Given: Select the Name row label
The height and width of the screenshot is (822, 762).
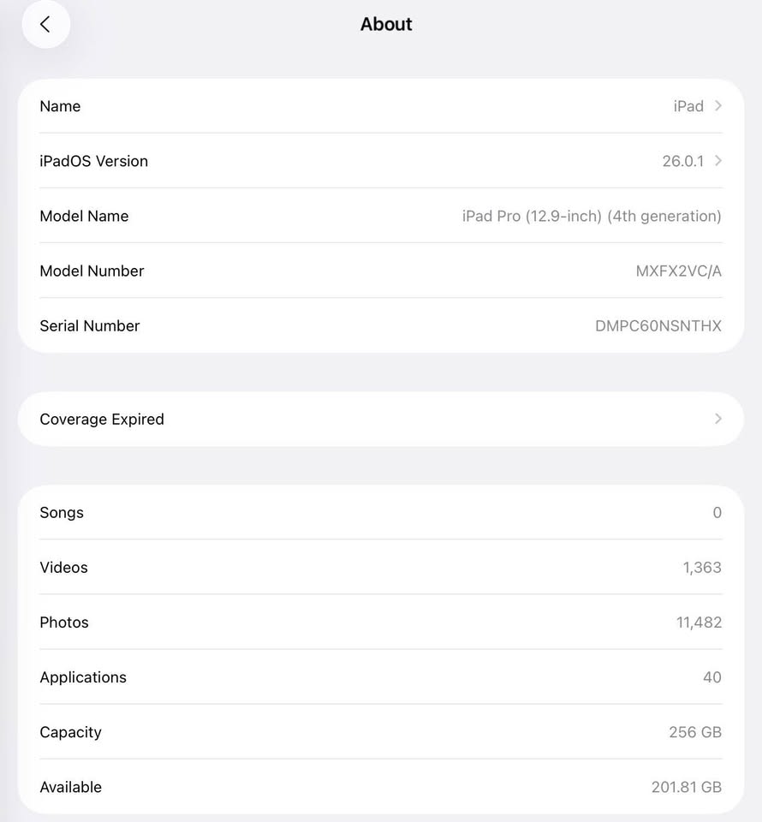Looking at the screenshot, I should tap(60, 106).
